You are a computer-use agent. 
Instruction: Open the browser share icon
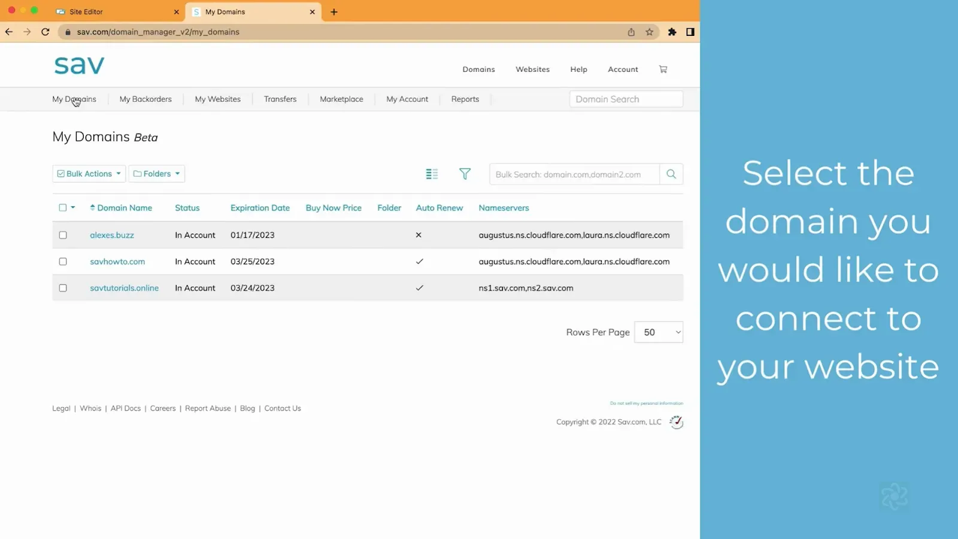click(x=631, y=32)
